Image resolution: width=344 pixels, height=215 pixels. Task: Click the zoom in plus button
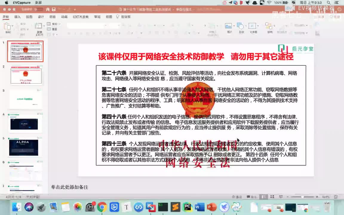point(317,197)
